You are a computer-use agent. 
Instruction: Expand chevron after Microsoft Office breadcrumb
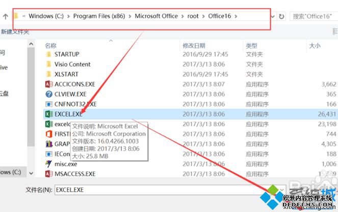(x=183, y=16)
